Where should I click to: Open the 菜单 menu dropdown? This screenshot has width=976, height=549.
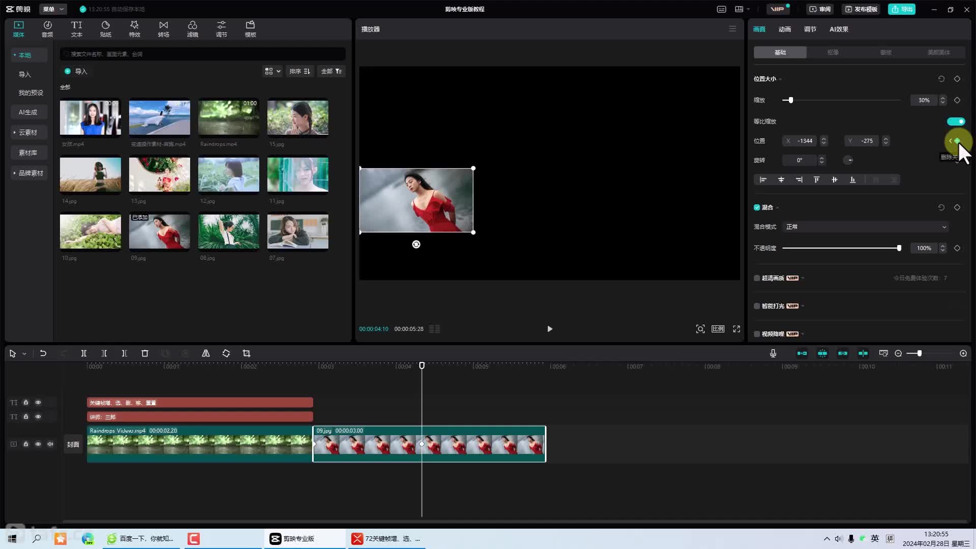coord(53,9)
